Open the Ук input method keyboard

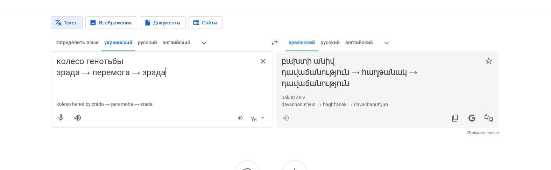(254, 118)
